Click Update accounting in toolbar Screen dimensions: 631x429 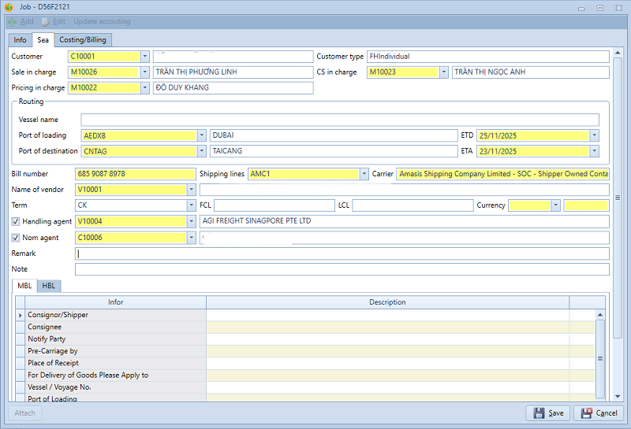[102, 21]
